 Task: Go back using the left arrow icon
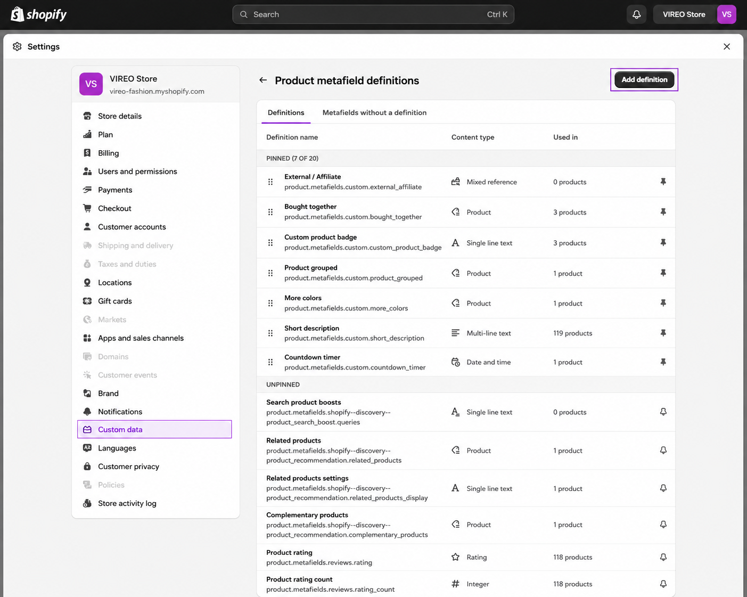click(x=263, y=80)
